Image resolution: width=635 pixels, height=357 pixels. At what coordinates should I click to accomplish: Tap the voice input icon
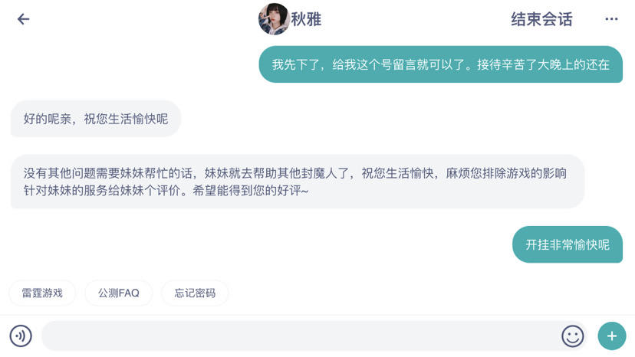click(21, 336)
